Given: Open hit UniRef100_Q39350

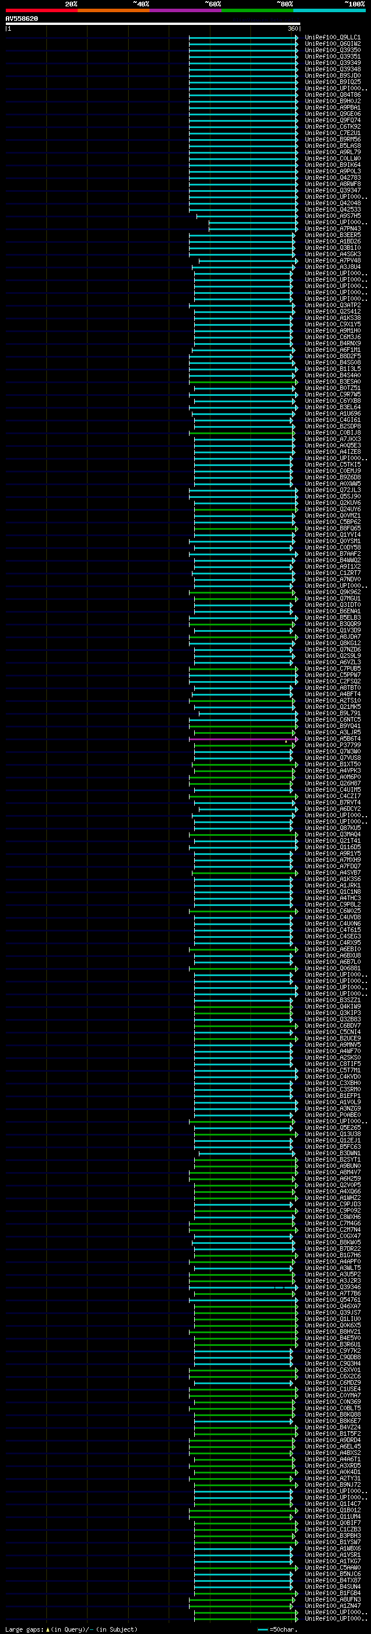Looking at the screenshot, I should point(332,50).
